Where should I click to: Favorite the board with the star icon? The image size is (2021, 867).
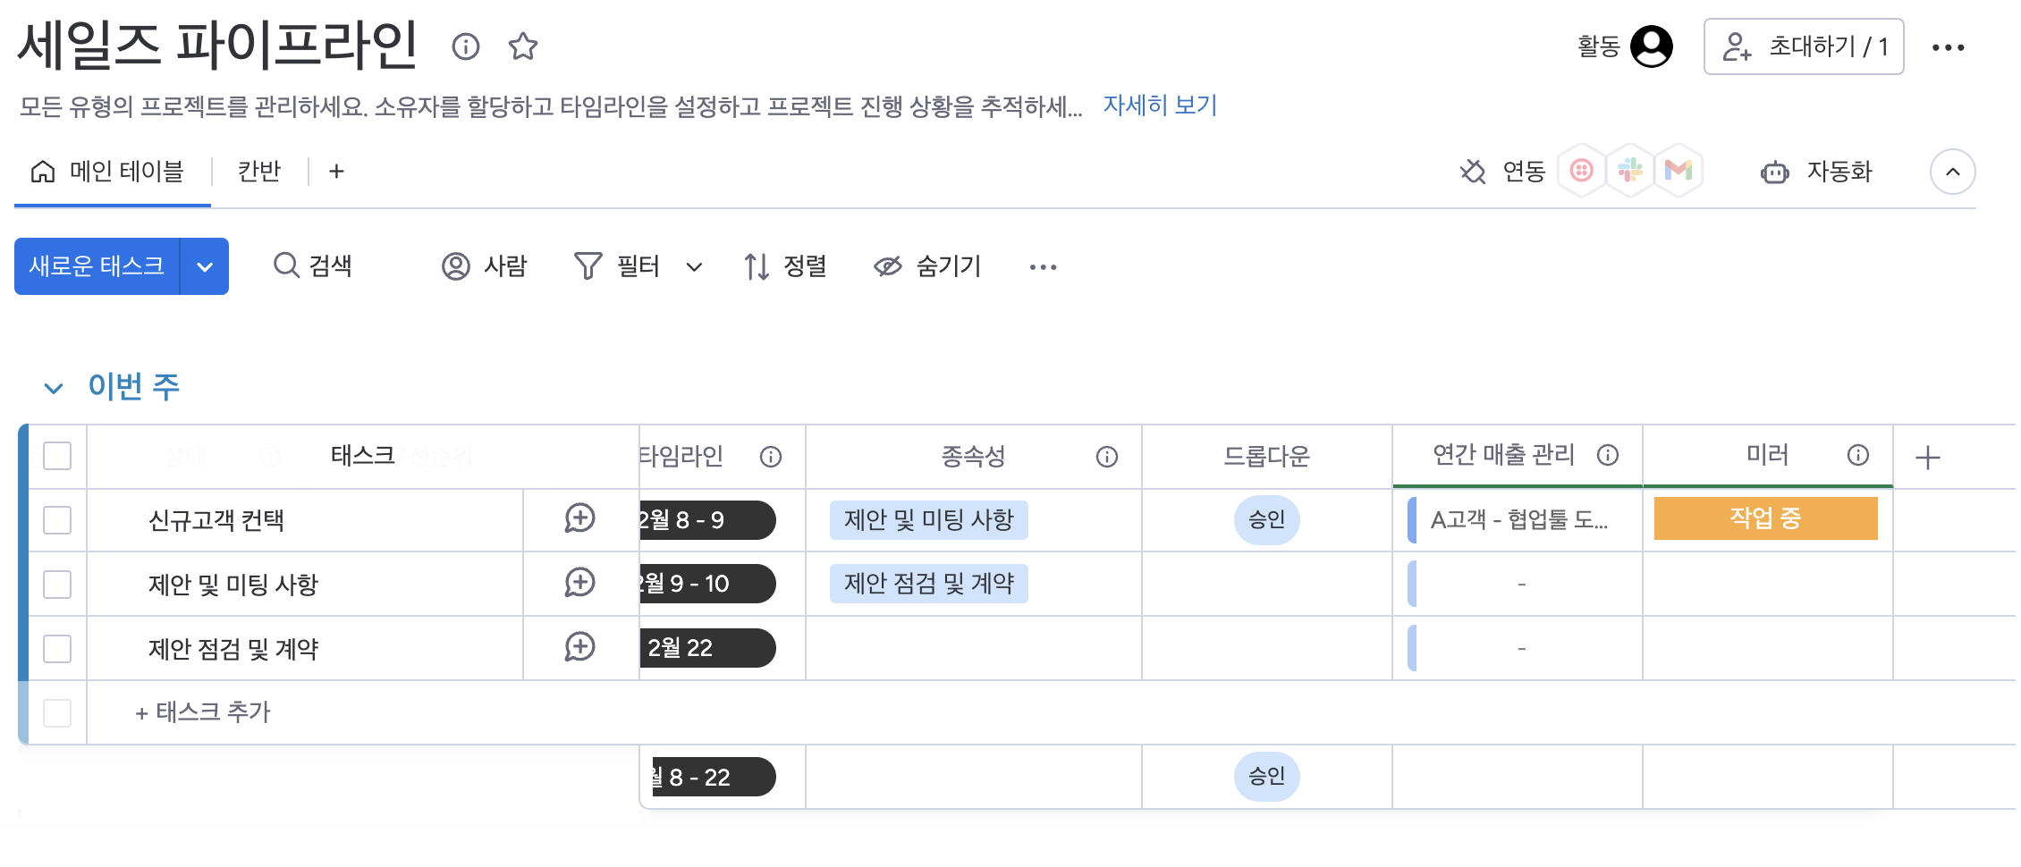(x=523, y=46)
